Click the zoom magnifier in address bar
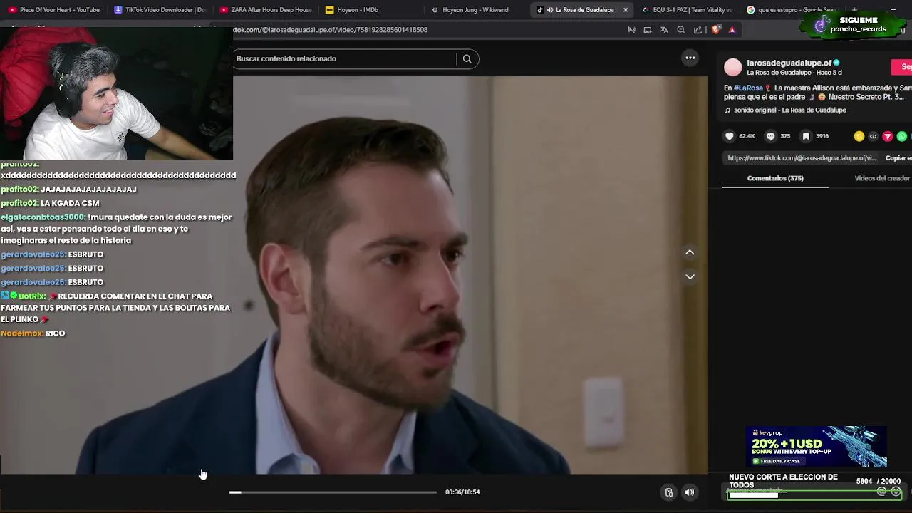Viewport: 912px width, 513px height. pyautogui.click(x=680, y=29)
